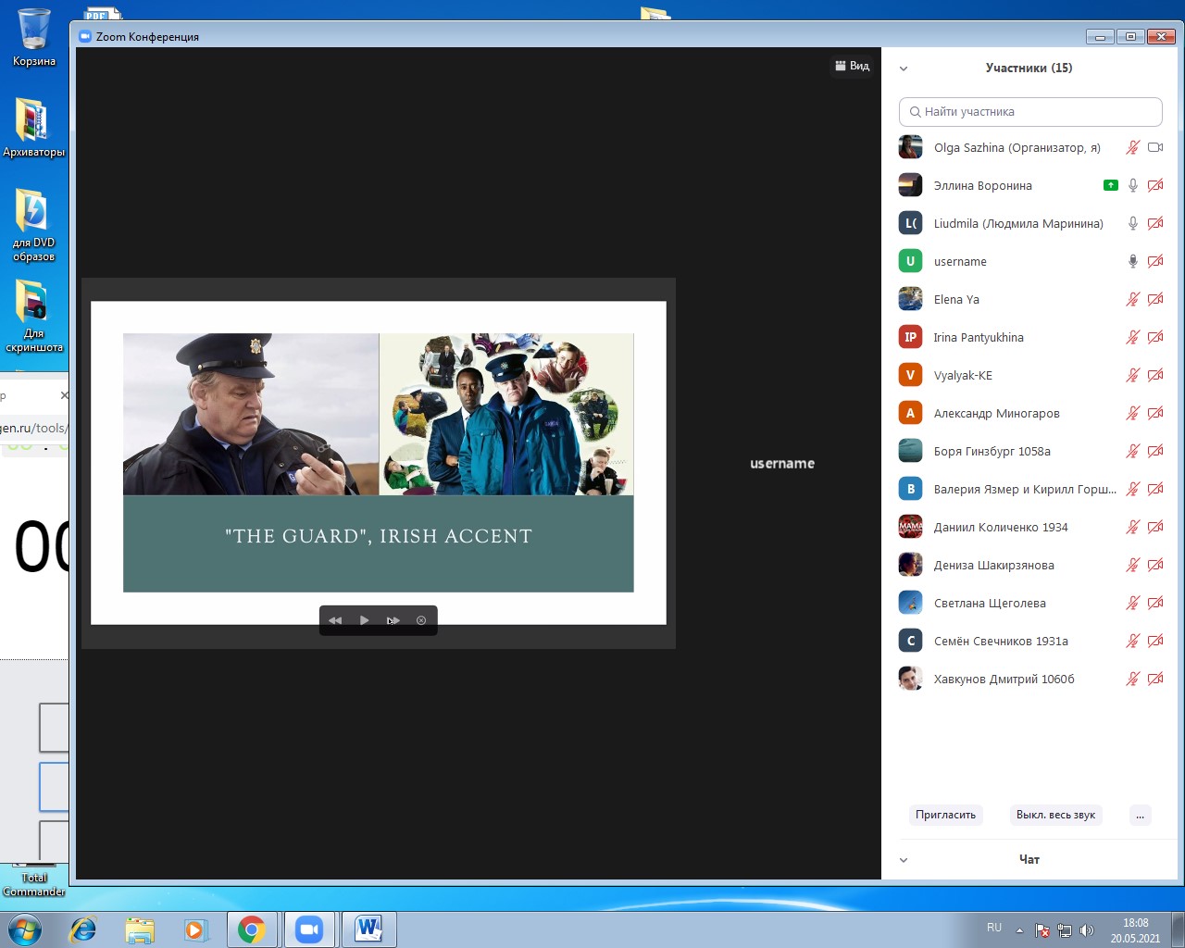1185x948 pixels.
Task: Show hidden tray icons arrow
Action: point(1019,930)
